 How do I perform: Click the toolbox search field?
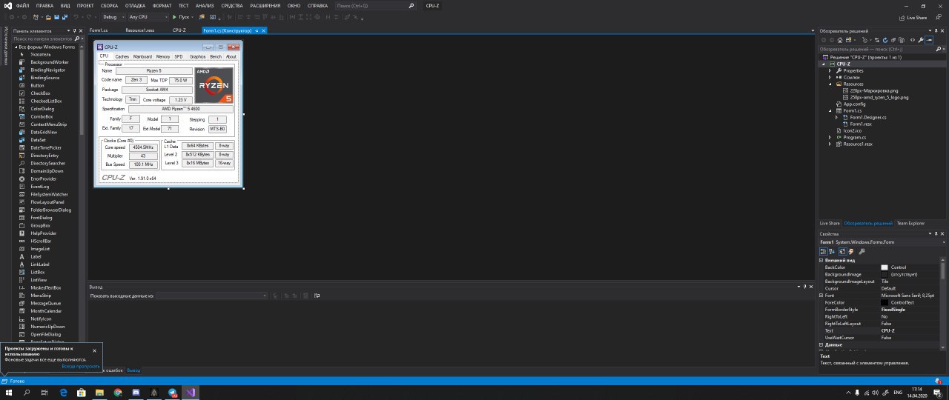pos(44,38)
